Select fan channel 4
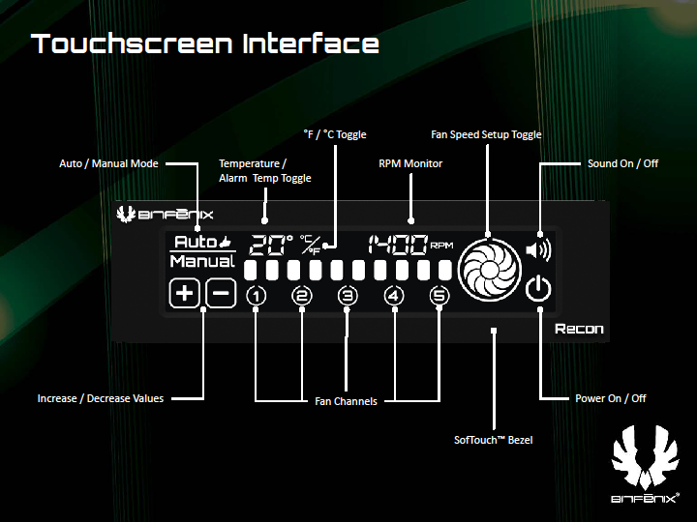 (x=394, y=296)
